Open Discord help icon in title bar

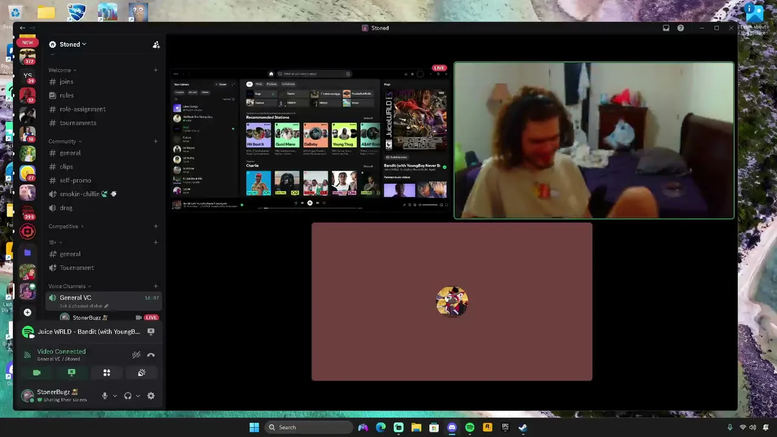[680, 28]
